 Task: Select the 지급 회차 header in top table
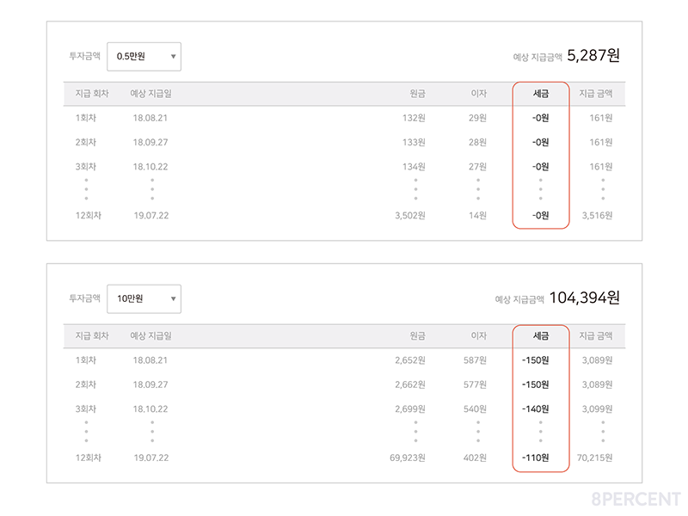(89, 94)
